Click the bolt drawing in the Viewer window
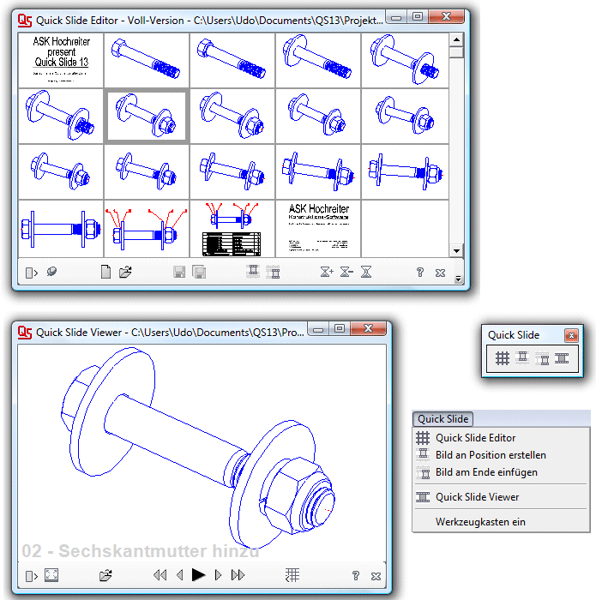596x600 pixels. point(198,447)
